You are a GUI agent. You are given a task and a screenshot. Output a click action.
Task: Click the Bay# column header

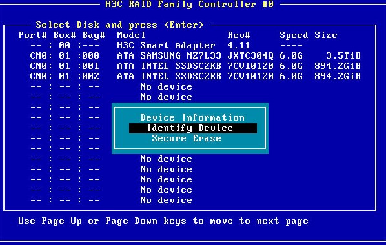[94, 35]
